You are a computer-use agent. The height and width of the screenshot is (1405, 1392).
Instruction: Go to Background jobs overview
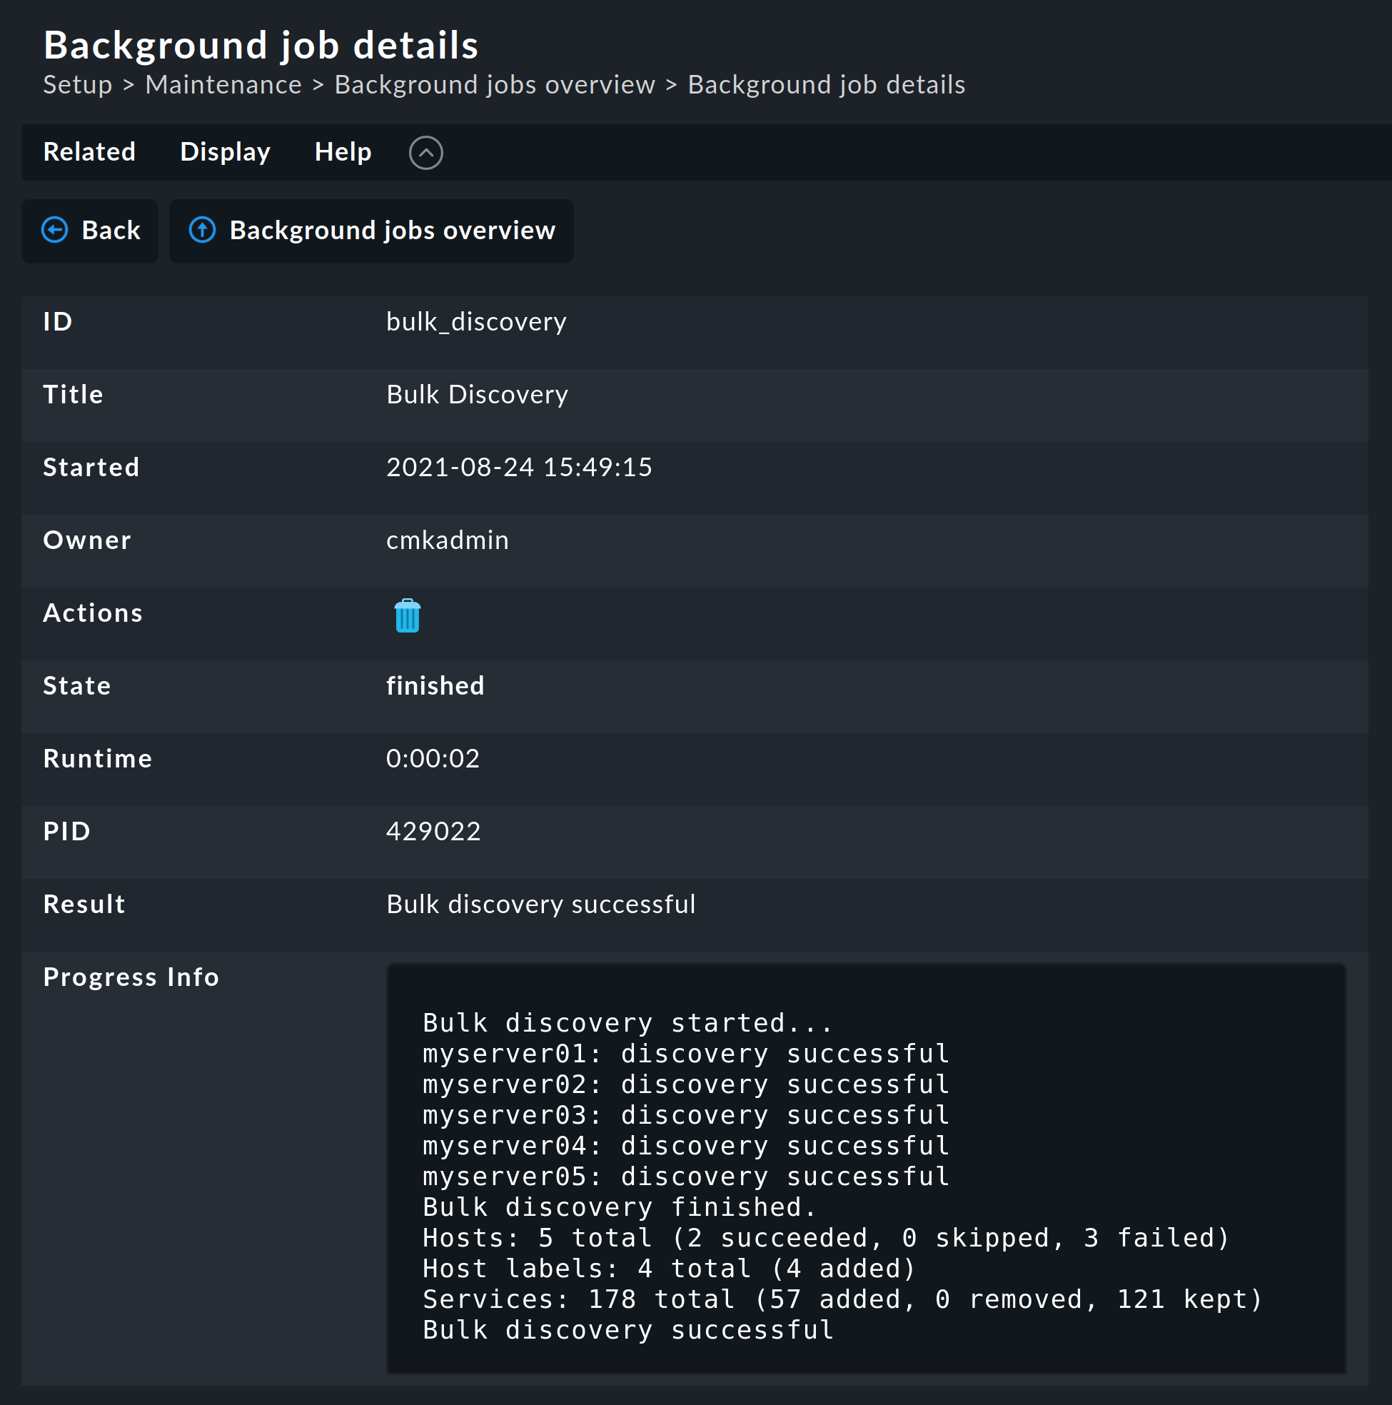coord(391,231)
